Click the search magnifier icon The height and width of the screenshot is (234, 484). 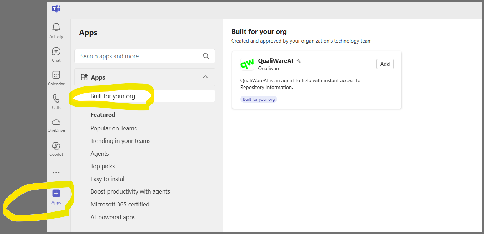(206, 56)
